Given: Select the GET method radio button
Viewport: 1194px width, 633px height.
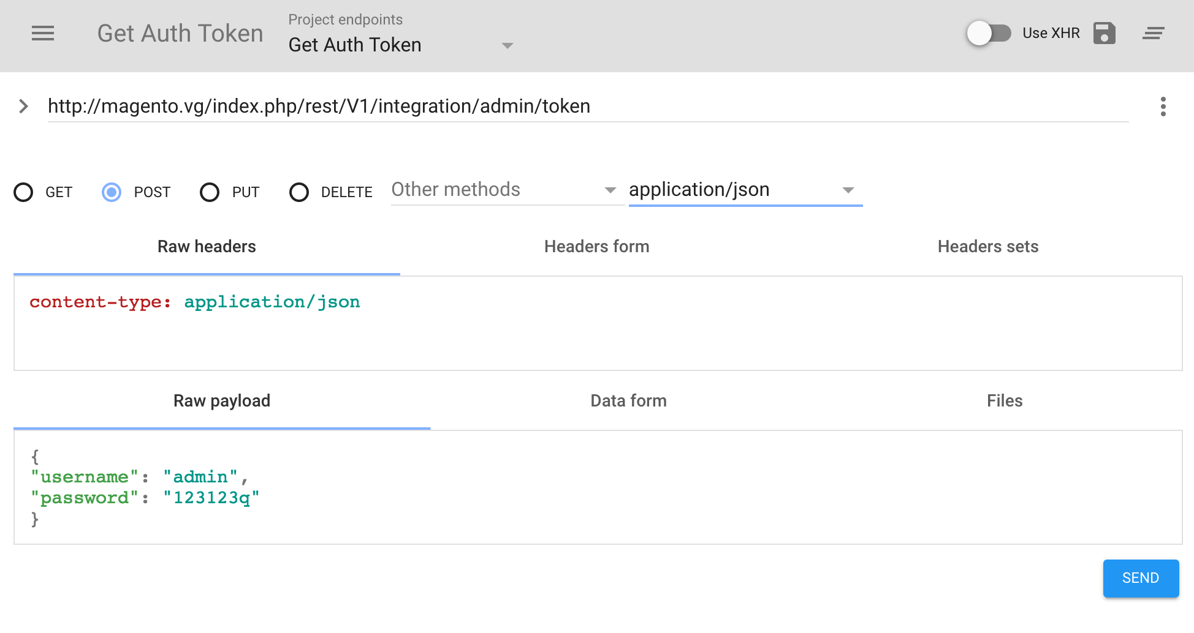Looking at the screenshot, I should (23, 192).
